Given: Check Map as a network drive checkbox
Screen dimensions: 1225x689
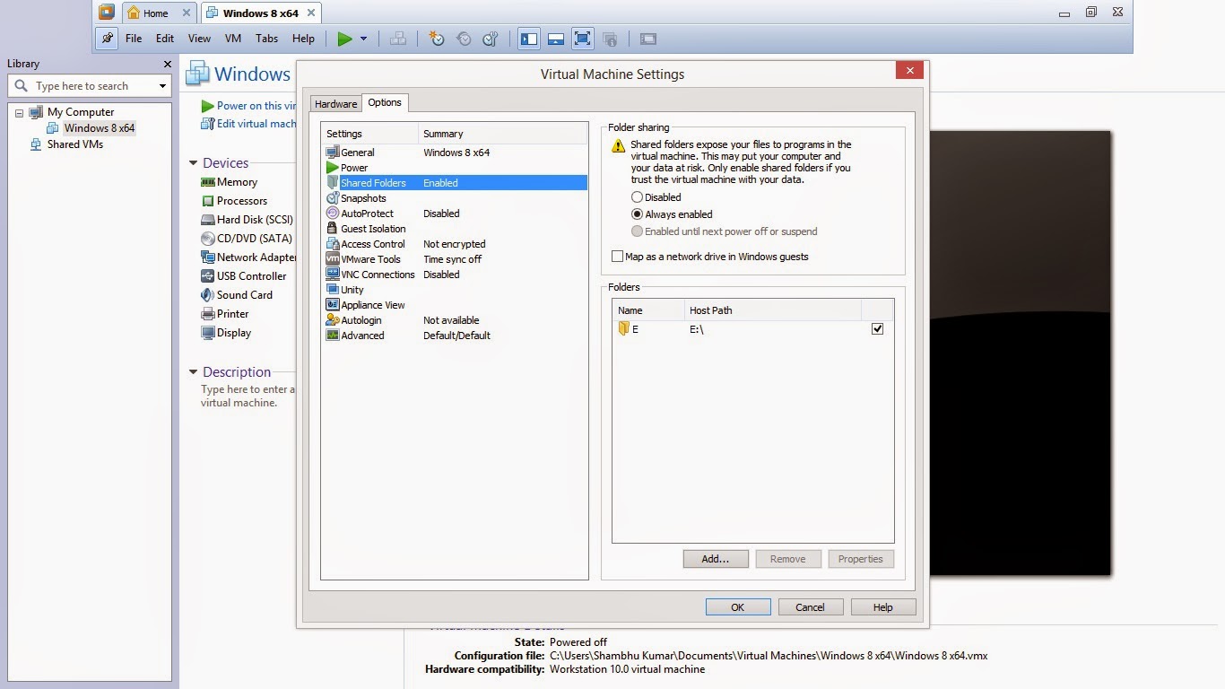Looking at the screenshot, I should [x=617, y=257].
